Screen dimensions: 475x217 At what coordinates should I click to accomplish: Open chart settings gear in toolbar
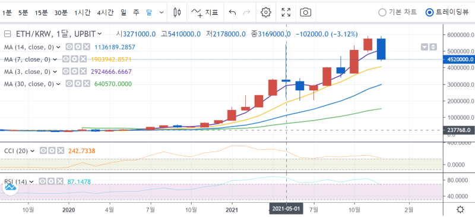265,12
